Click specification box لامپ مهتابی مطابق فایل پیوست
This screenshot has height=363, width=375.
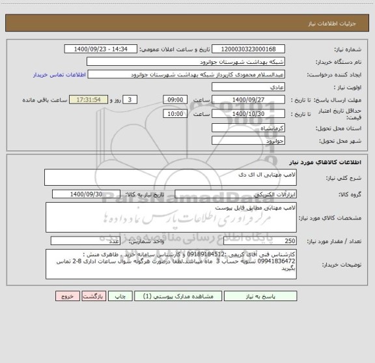pyautogui.click(x=171, y=217)
